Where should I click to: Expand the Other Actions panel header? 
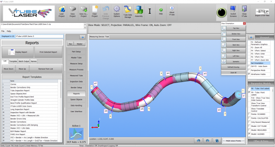261,141
